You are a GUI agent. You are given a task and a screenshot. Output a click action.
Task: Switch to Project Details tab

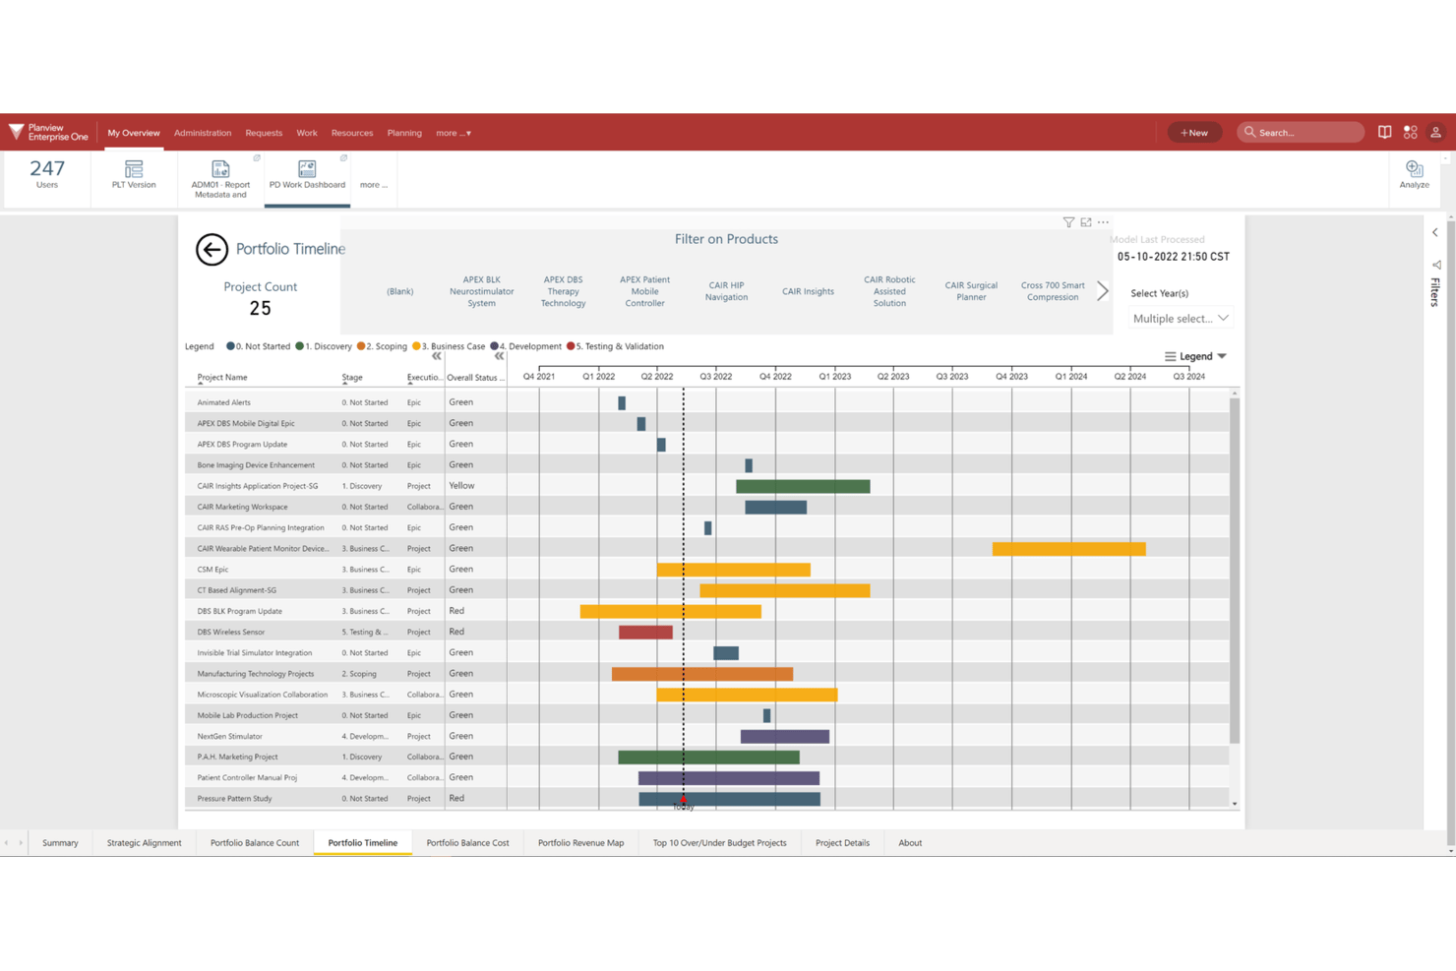[842, 843]
